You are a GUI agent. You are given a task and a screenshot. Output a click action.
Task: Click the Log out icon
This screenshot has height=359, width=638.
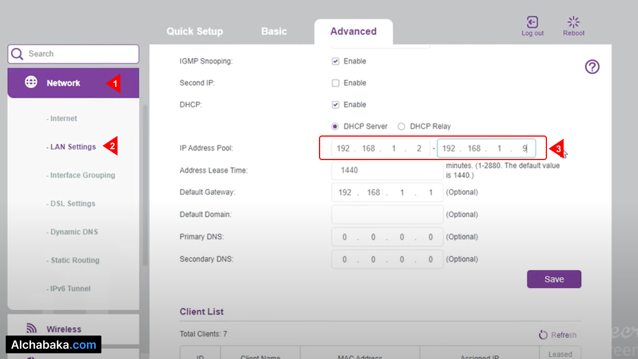[532, 22]
